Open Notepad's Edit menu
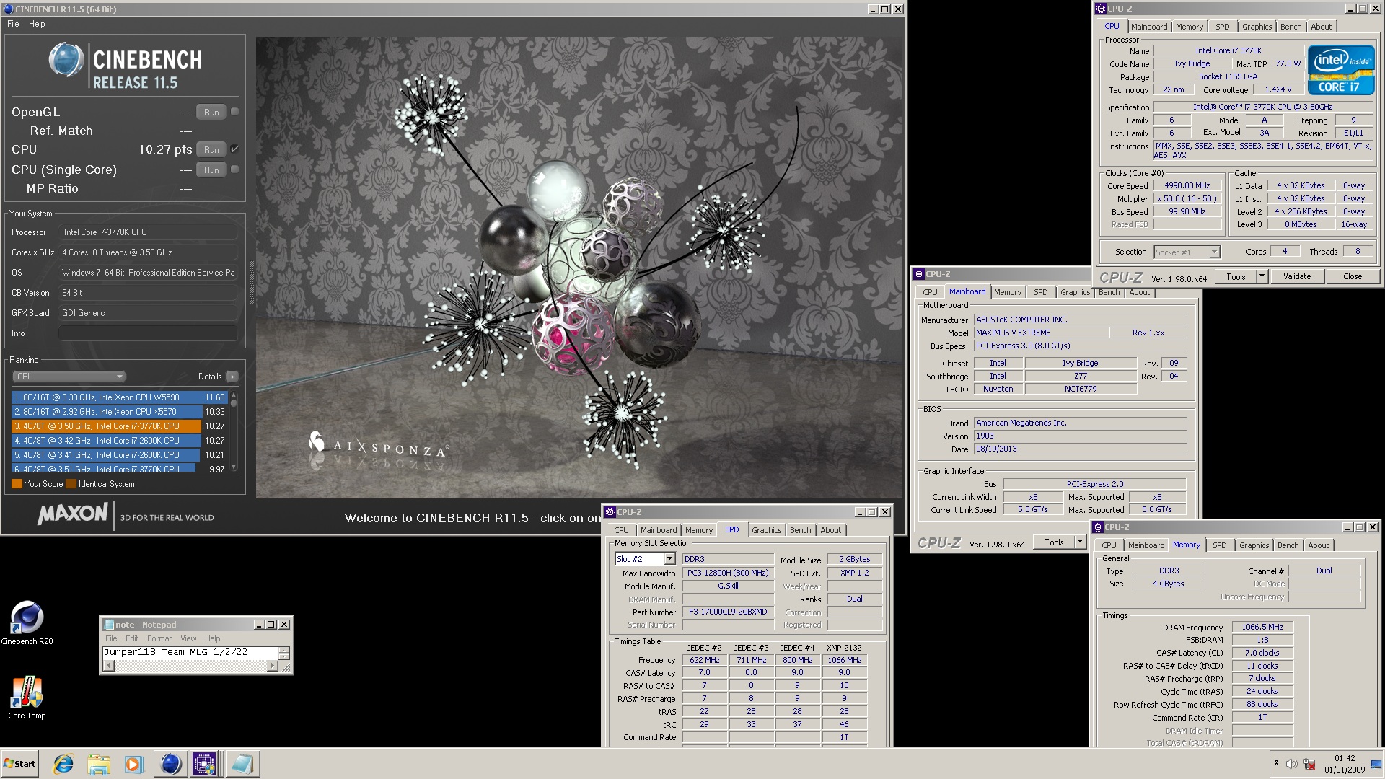This screenshot has height=779, width=1385. (x=132, y=638)
